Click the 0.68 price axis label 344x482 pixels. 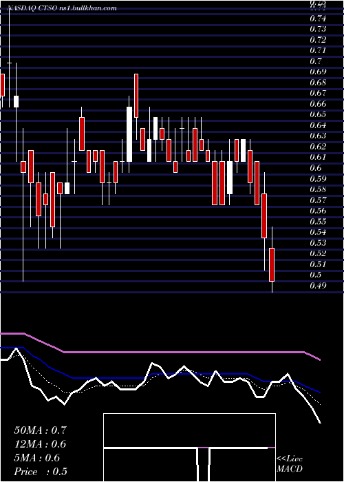[318, 83]
